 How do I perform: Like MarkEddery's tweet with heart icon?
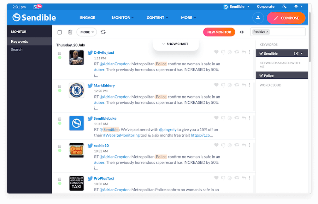click(216, 85)
